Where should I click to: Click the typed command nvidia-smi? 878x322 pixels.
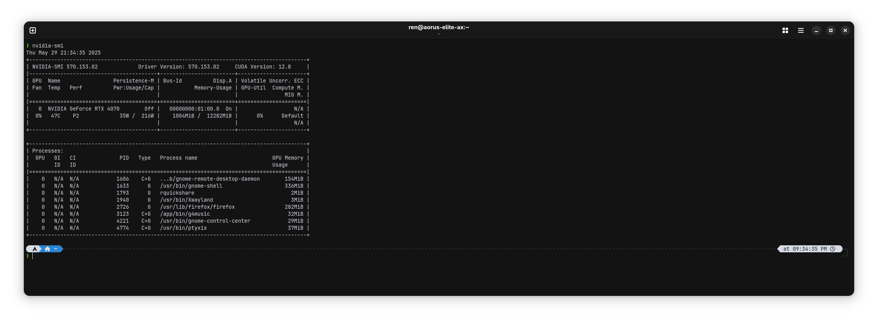[48, 46]
